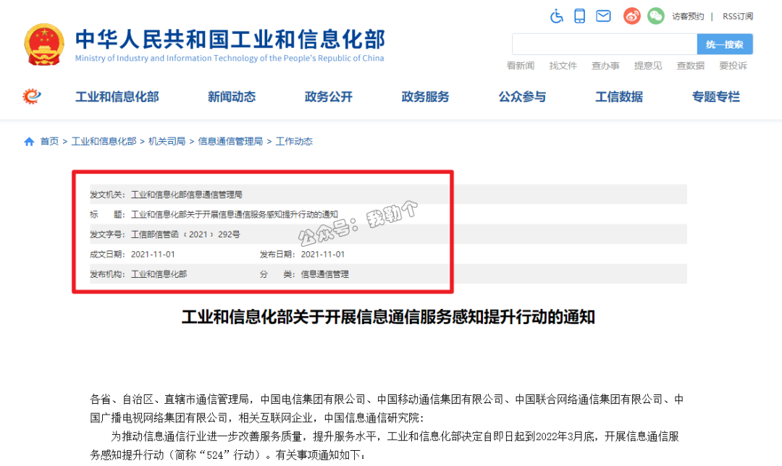Click document number 工信部信管函〔2021〕292号
Screen dimensions: 782x466
tap(185, 234)
